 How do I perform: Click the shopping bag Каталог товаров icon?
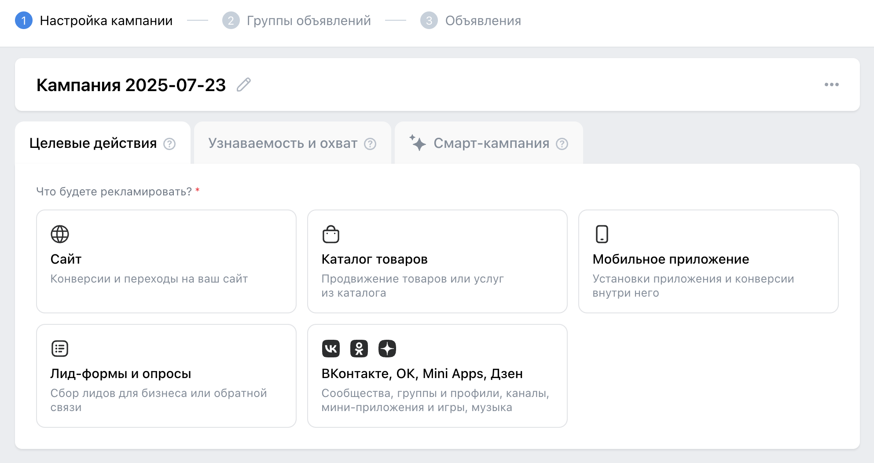(331, 234)
